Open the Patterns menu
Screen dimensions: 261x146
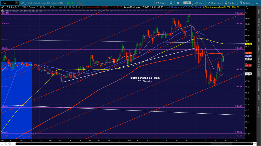(x=245, y=3)
